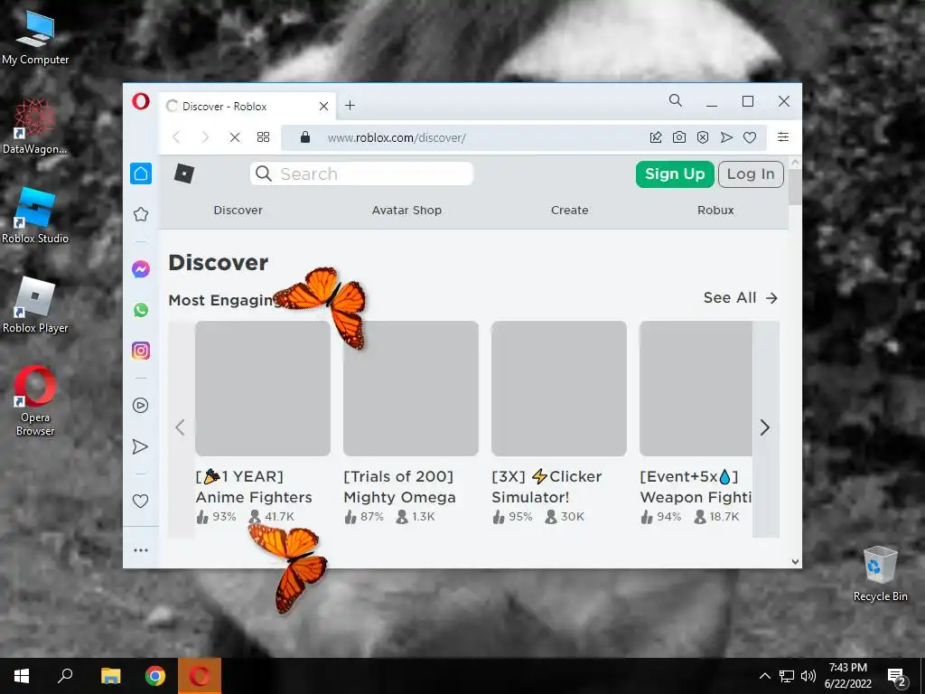This screenshot has height=694, width=925.
Task: Open Opera sidebar Home icon
Action: 141,173
